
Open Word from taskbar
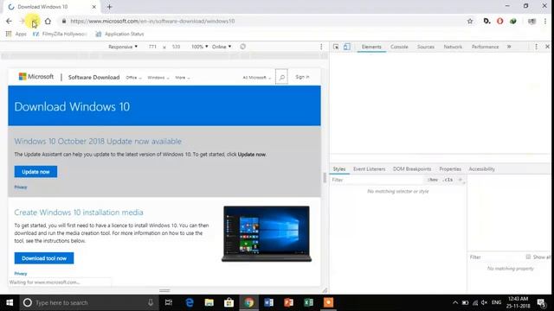[268, 302]
